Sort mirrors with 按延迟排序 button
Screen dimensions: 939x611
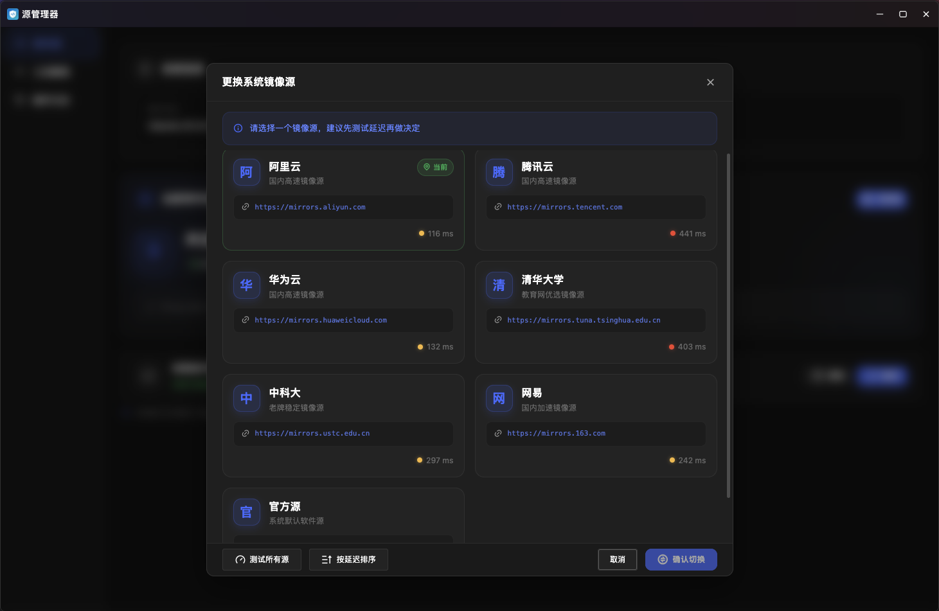[348, 560]
